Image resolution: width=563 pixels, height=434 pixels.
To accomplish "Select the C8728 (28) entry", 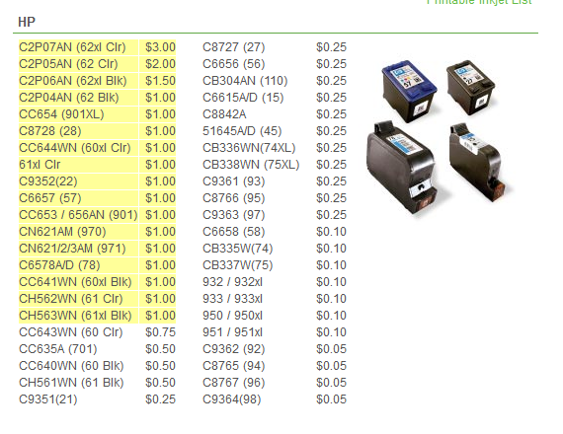I will coord(50,131).
